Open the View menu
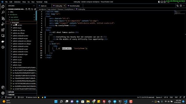 click(24, 2)
